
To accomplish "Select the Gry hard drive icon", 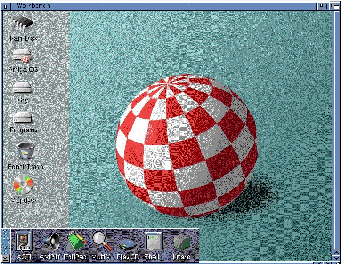I will point(22,87).
